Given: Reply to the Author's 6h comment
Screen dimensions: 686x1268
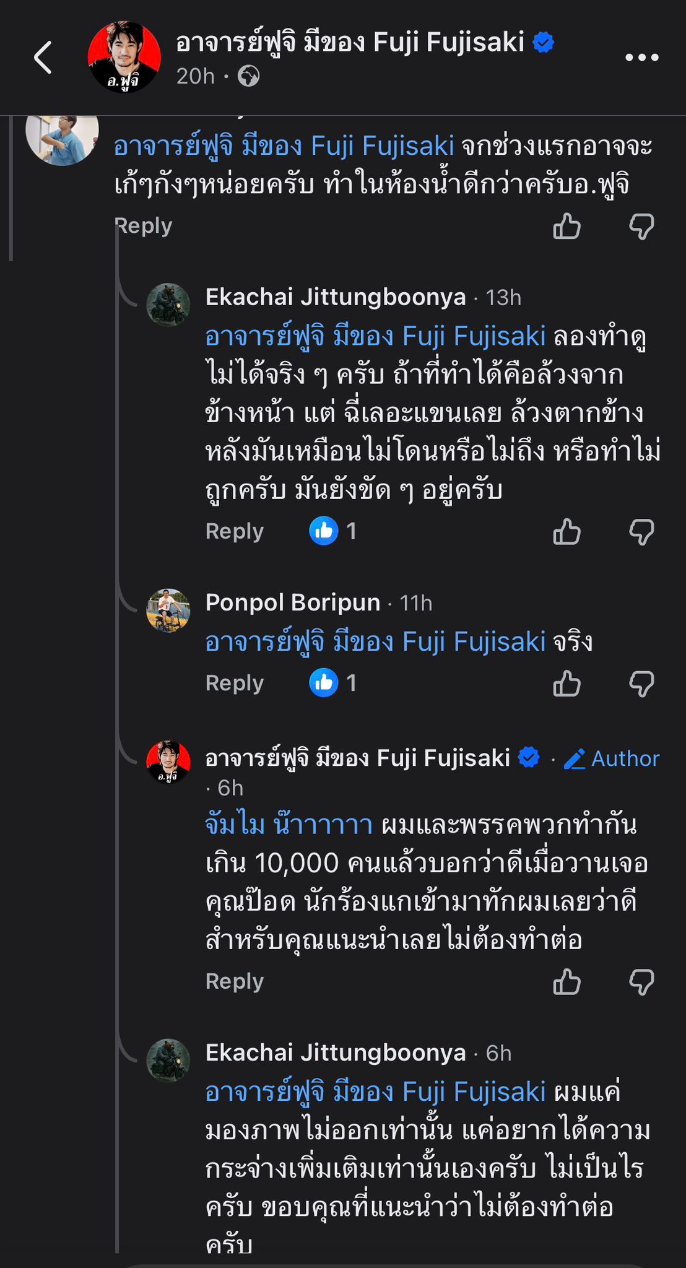Looking at the screenshot, I should [235, 981].
